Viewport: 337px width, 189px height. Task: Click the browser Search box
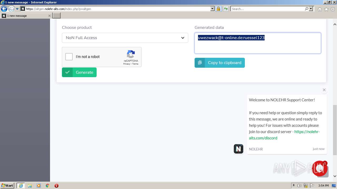(267, 9)
